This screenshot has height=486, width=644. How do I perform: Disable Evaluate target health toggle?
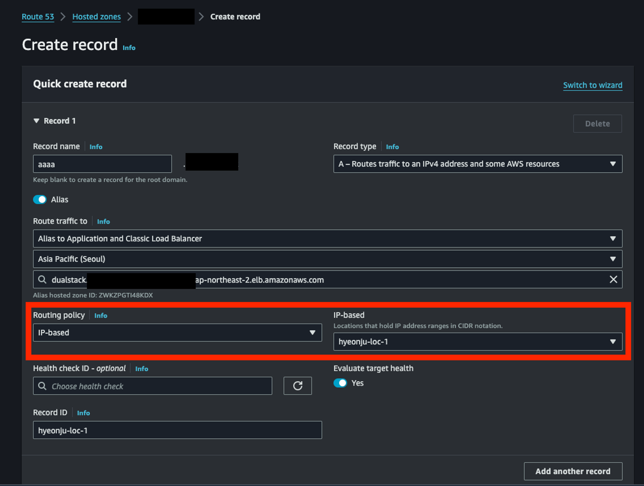coord(340,383)
